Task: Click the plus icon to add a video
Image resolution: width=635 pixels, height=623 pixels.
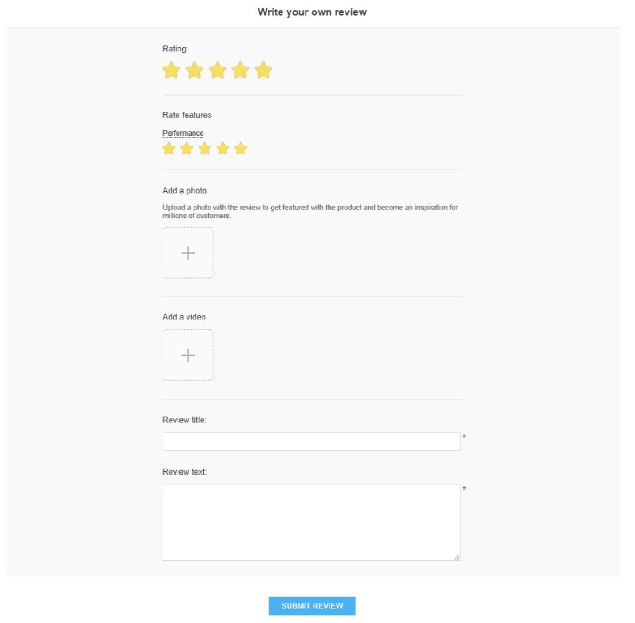Action: coord(187,355)
